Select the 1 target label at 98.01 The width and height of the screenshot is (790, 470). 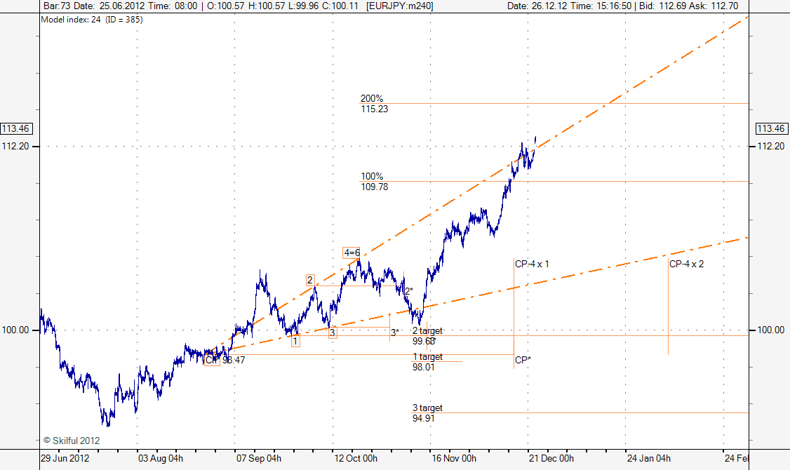coord(427,362)
